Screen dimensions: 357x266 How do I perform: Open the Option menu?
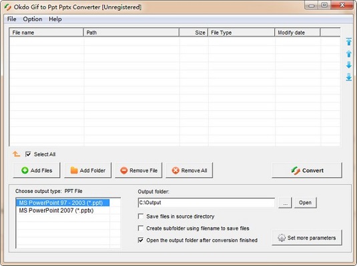click(33, 19)
